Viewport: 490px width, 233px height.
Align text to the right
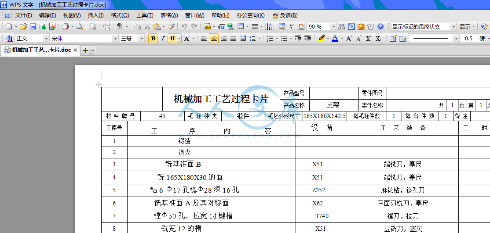[x=223, y=38]
